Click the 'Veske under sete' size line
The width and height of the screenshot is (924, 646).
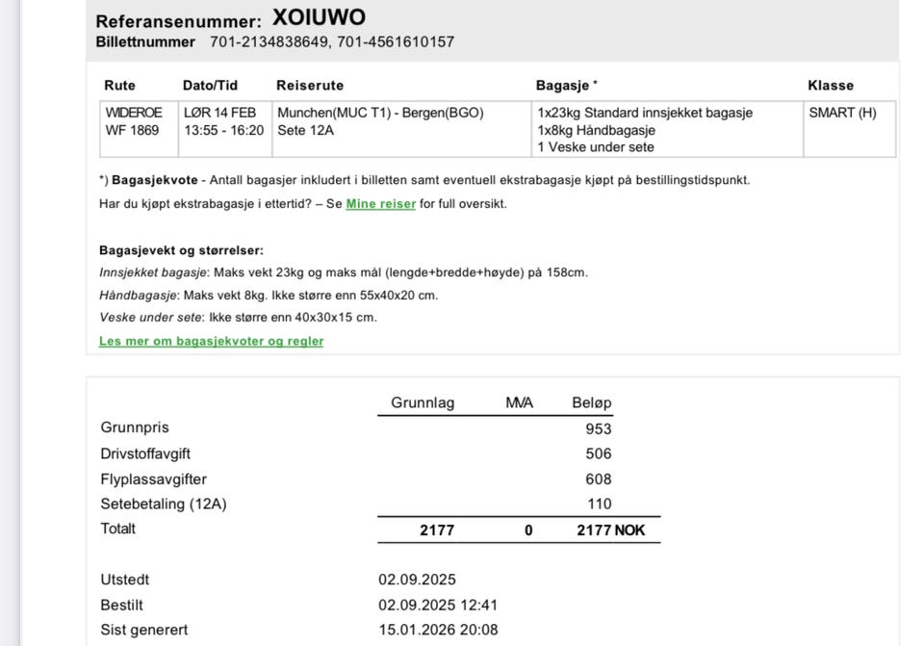pos(238,318)
